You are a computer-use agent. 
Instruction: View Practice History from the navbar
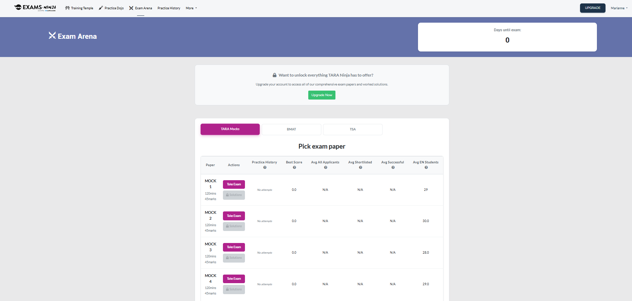[169, 8]
